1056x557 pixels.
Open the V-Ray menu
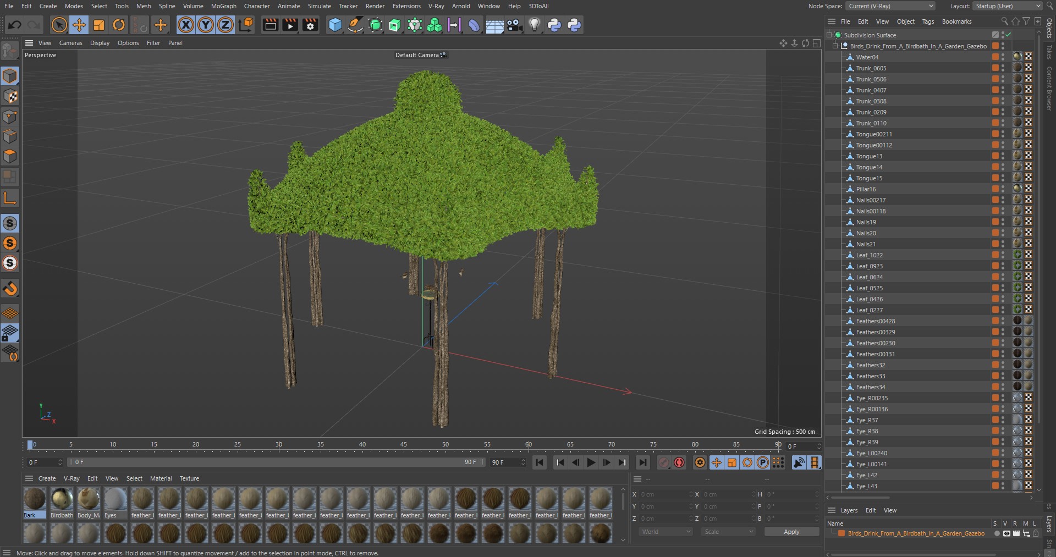pos(436,6)
